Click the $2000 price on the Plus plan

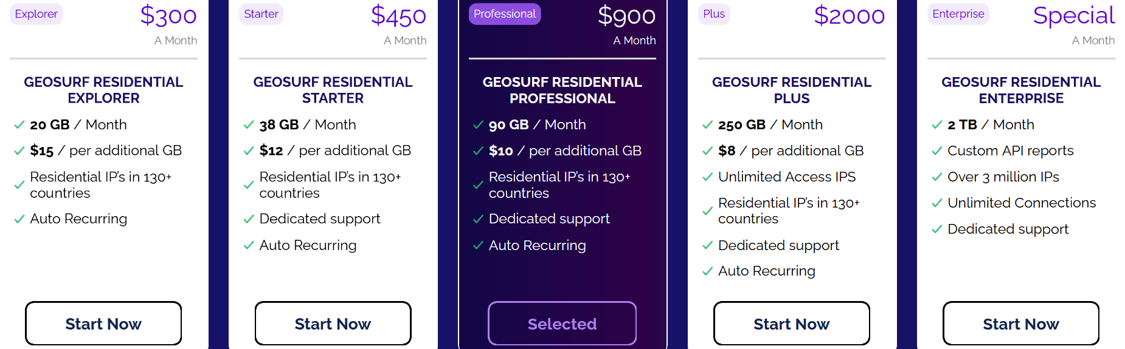point(849,16)
